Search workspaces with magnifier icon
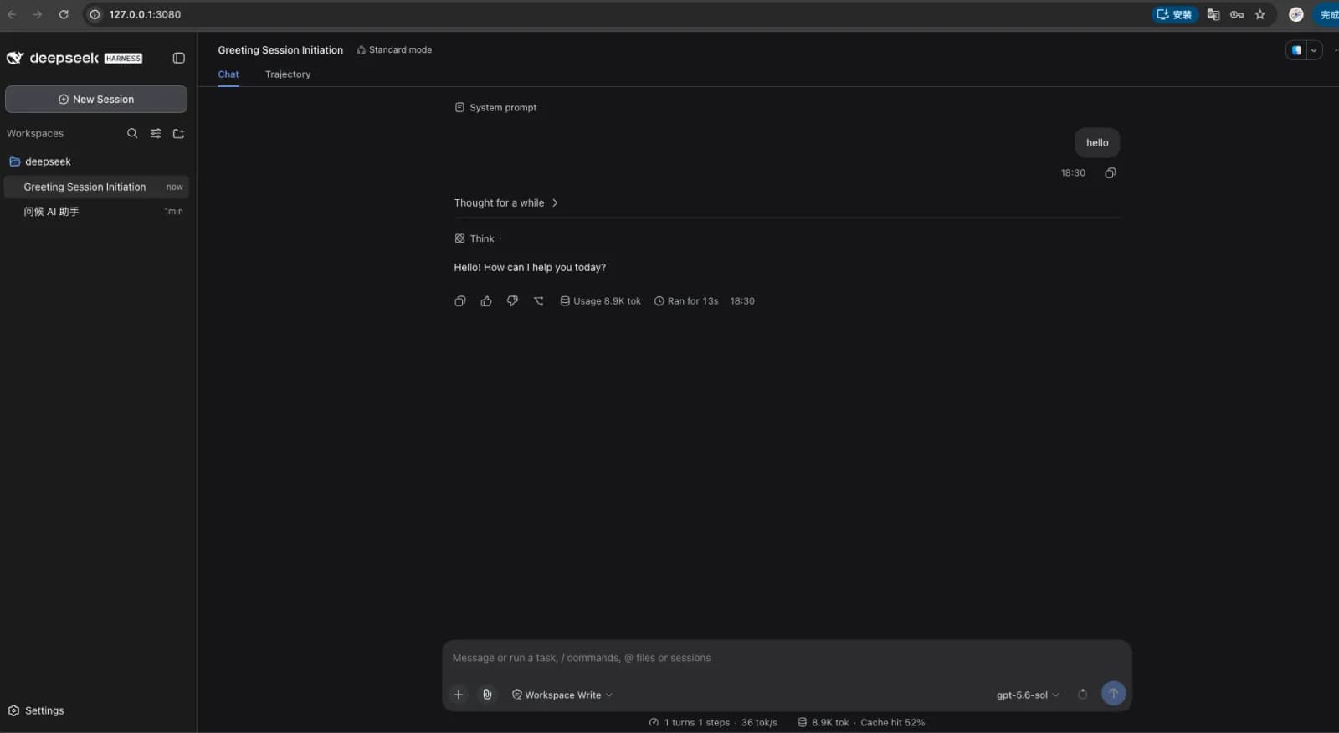The height and width of the screenshot is (733, 1339). [x=132, y=133]
